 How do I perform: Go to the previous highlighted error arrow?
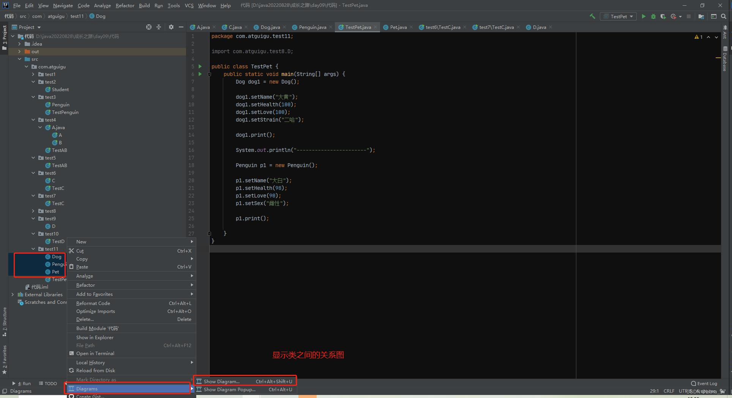click(x=708, y=37)
